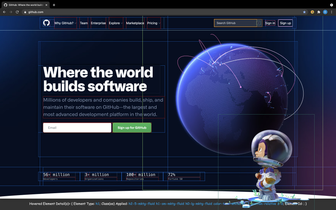
Task: Open the puzzle-piece extensions menu
Action: 319,12
